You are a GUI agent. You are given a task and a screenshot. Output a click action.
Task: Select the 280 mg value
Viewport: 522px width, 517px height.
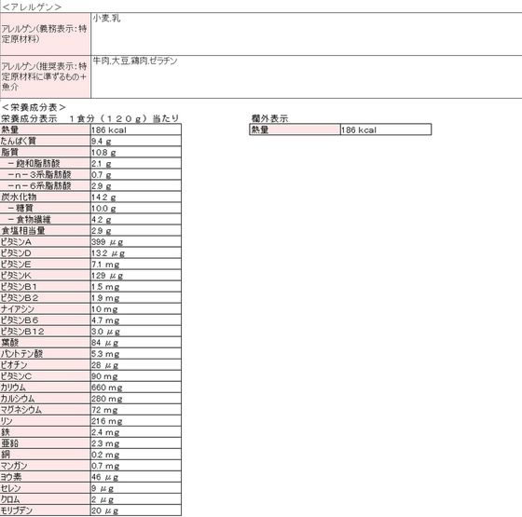tap(136, 399)
